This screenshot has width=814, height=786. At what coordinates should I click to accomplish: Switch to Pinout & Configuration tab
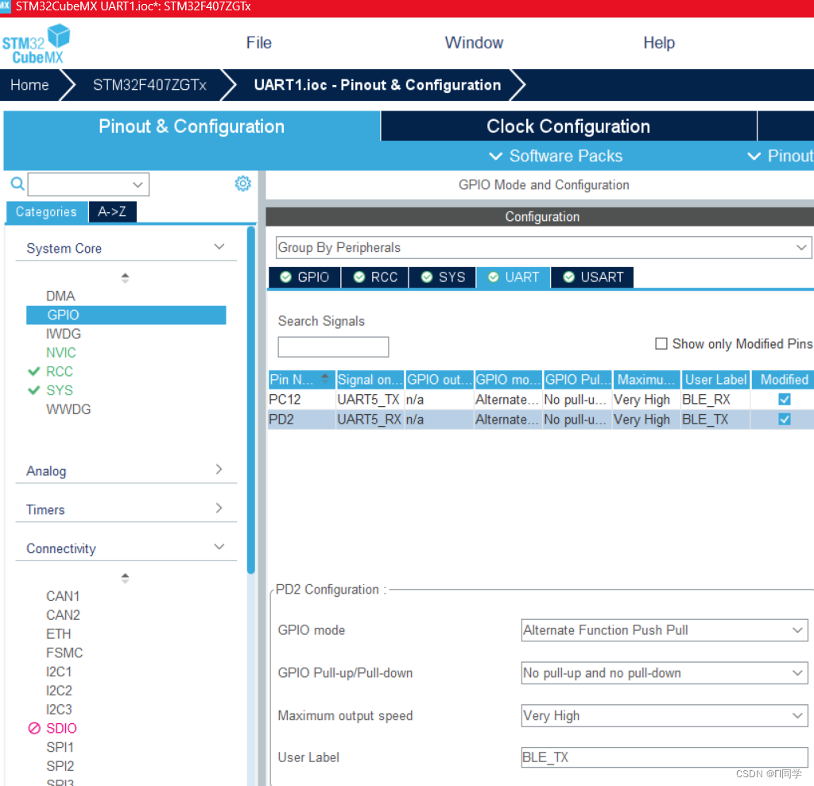pyautogui.click(x=192, y=126)
